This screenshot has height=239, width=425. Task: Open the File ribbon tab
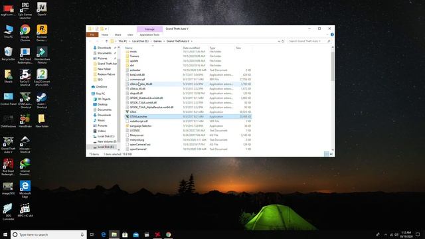point(92,35)
